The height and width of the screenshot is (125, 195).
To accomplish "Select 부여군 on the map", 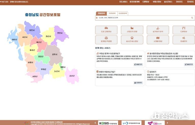I will click(43, 69).
